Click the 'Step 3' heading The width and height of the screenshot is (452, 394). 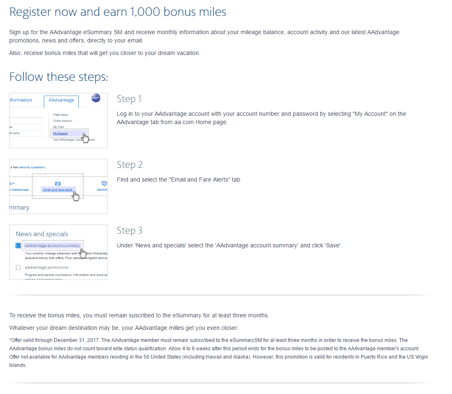(x=129, y=231)
